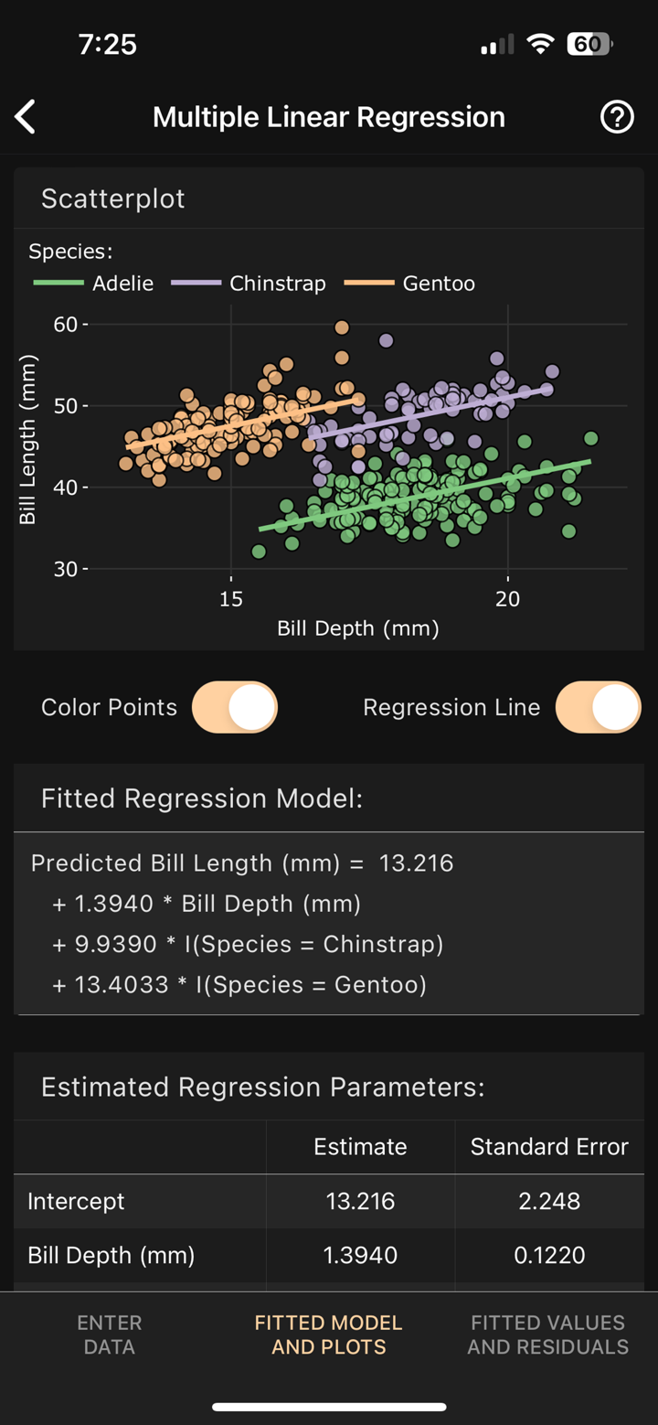The image size is (658, 1425).
Task: Disable the Color Points toggle
Action: [x=234, y=706]
